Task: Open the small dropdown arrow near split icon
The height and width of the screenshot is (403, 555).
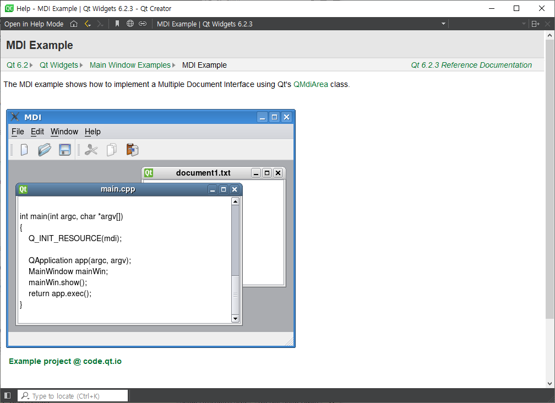Action: point(524,24)
